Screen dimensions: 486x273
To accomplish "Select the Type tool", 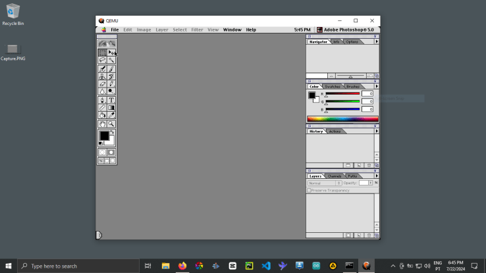I will click(111, 100).
